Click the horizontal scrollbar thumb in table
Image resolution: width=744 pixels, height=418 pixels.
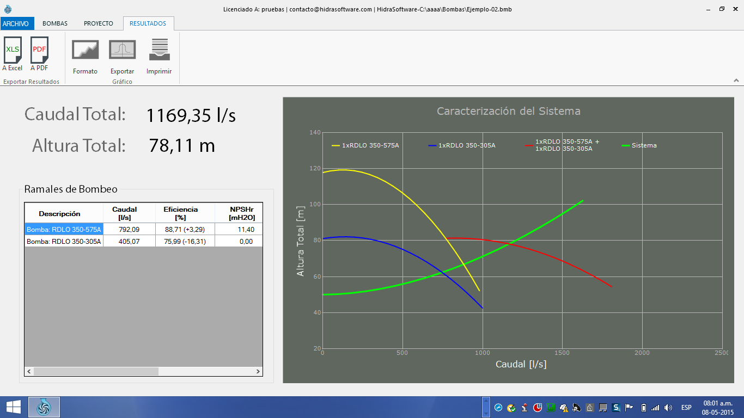click(x=96, y=371)
